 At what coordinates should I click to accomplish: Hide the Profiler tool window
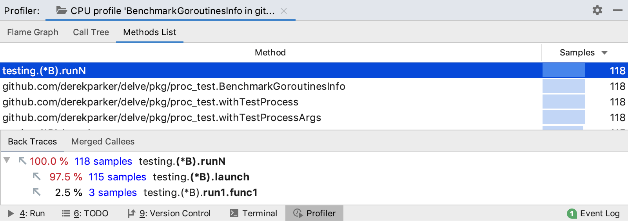click(x=618, y=10)
